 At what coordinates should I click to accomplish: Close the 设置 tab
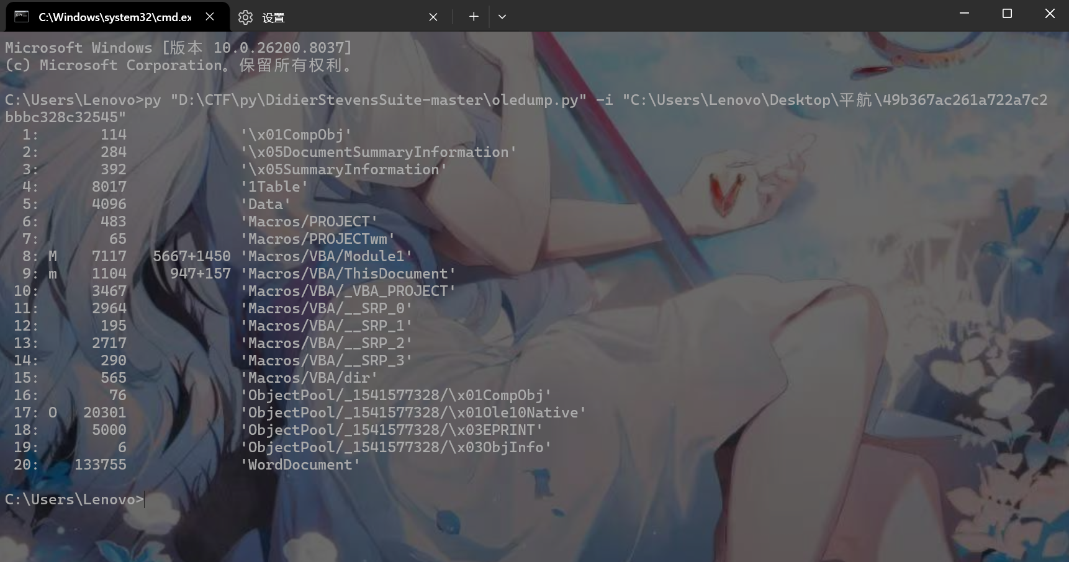click(433, 17)
